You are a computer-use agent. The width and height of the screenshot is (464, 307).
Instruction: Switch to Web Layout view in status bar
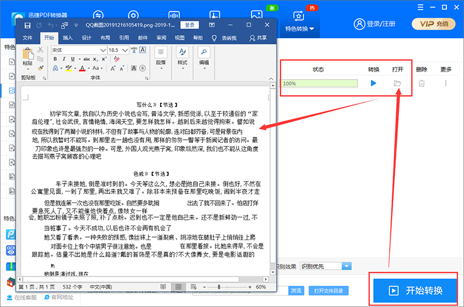194,287
